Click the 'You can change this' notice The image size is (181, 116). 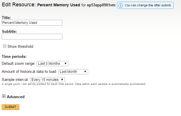tap(148, 5)
